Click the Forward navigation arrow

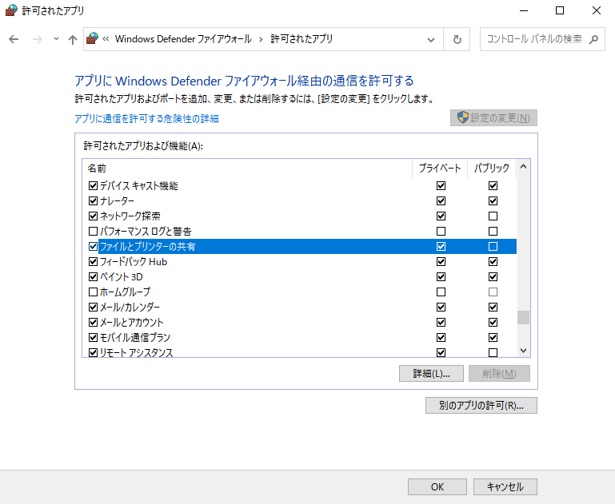point(38,39)
